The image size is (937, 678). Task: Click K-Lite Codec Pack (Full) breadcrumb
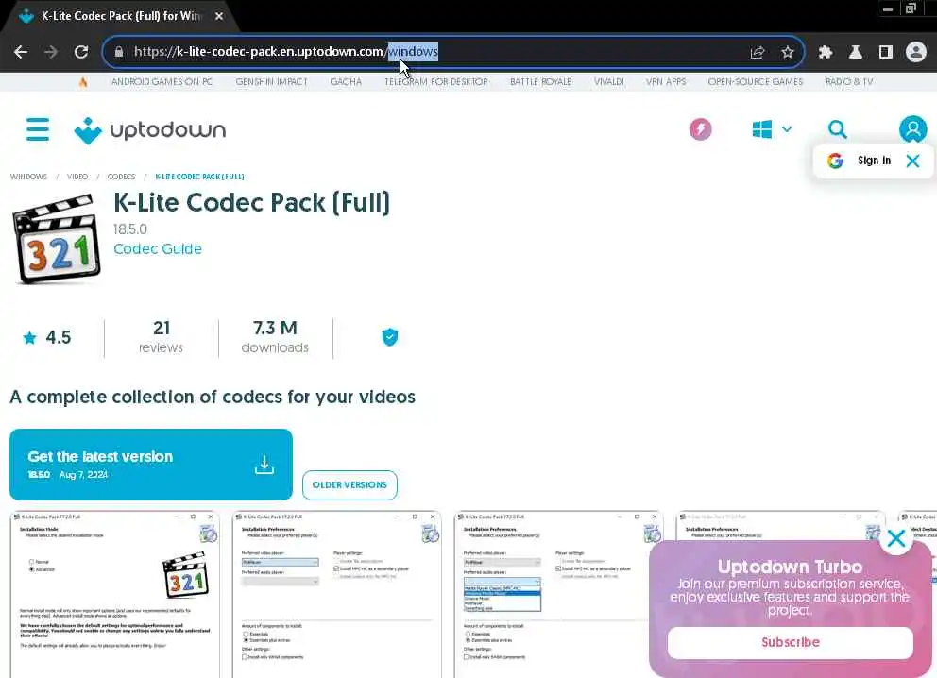[x=199, y=177]
